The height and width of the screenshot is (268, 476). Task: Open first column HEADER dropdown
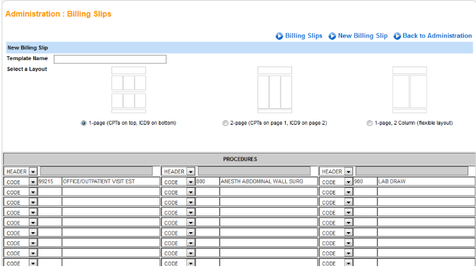33,171
